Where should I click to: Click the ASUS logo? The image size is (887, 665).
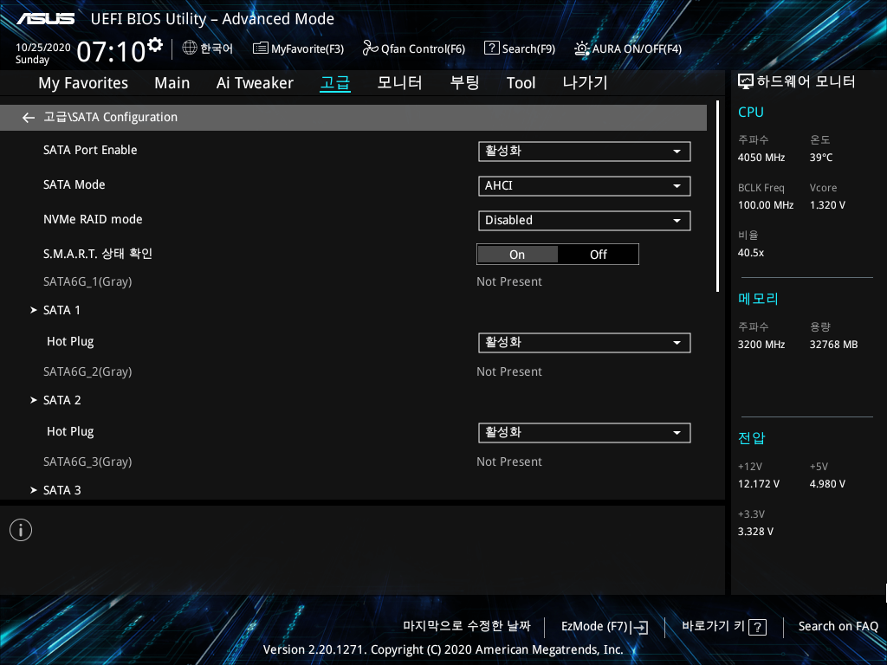(45, 19)
